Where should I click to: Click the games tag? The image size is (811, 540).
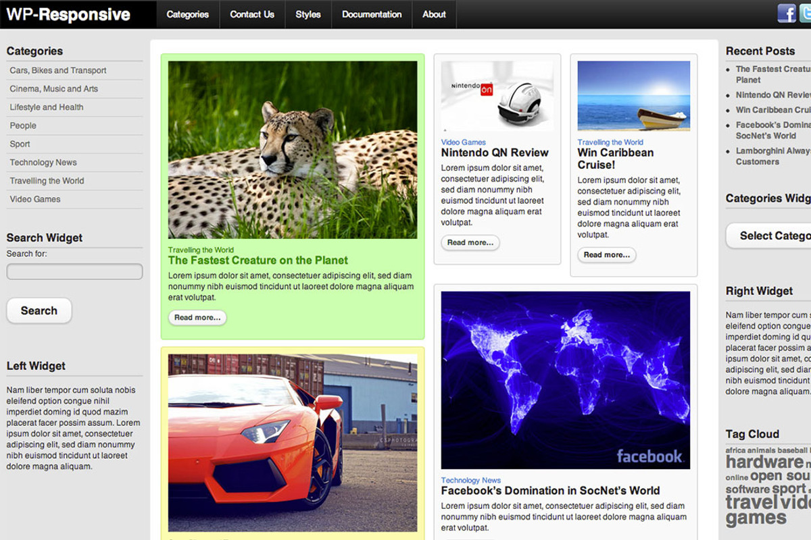pos(756,518)
